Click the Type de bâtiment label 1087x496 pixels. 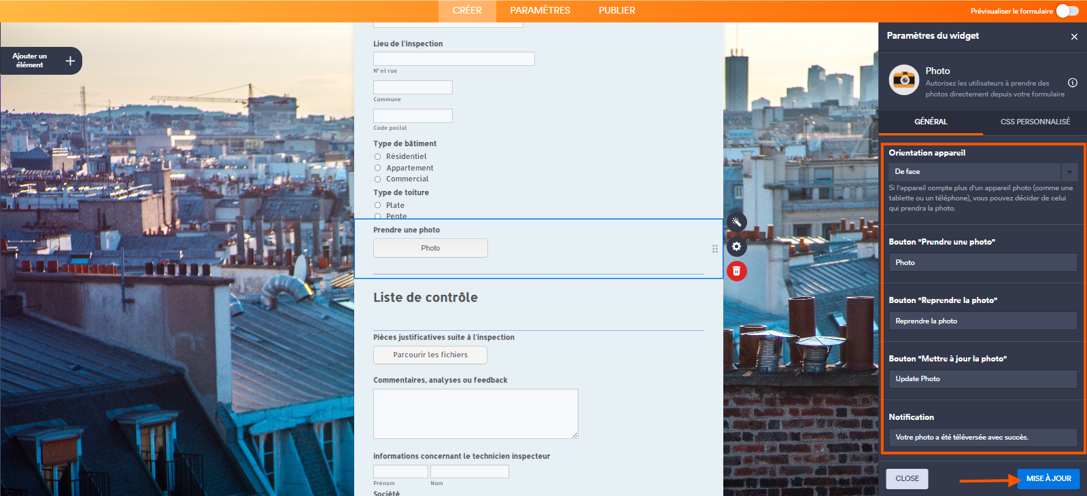pos(405,144)
